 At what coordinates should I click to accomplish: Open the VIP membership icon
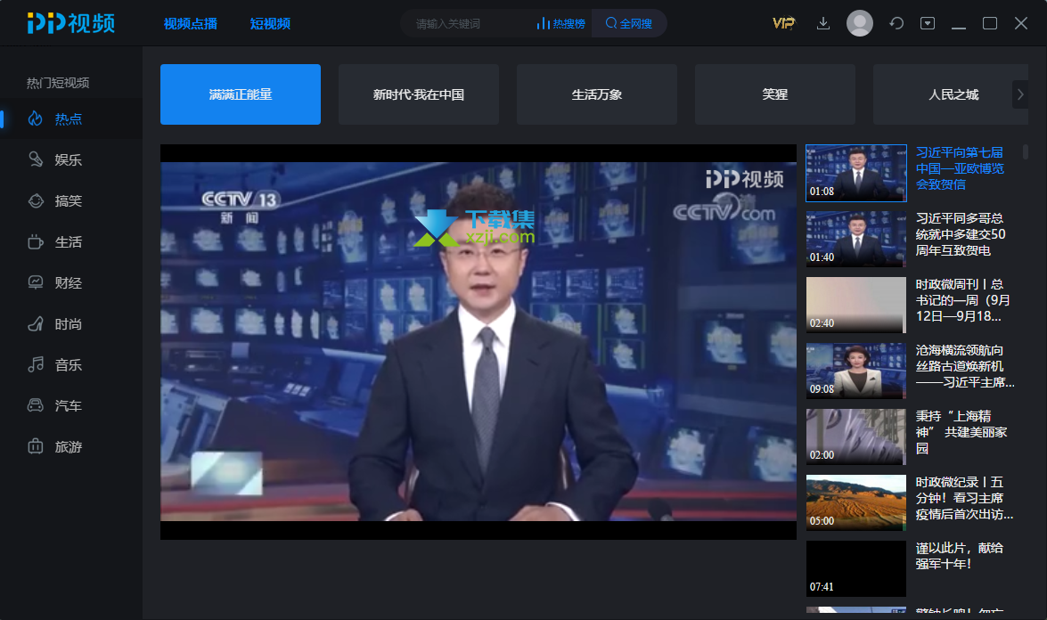tap(784, 23)
